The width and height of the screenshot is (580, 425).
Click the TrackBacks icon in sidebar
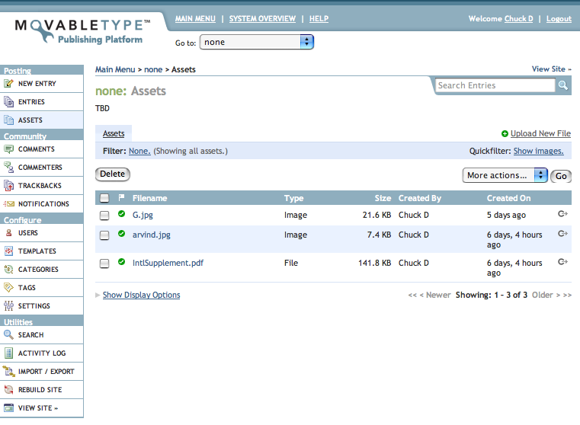pyautogui.click(x=8, y=185)
